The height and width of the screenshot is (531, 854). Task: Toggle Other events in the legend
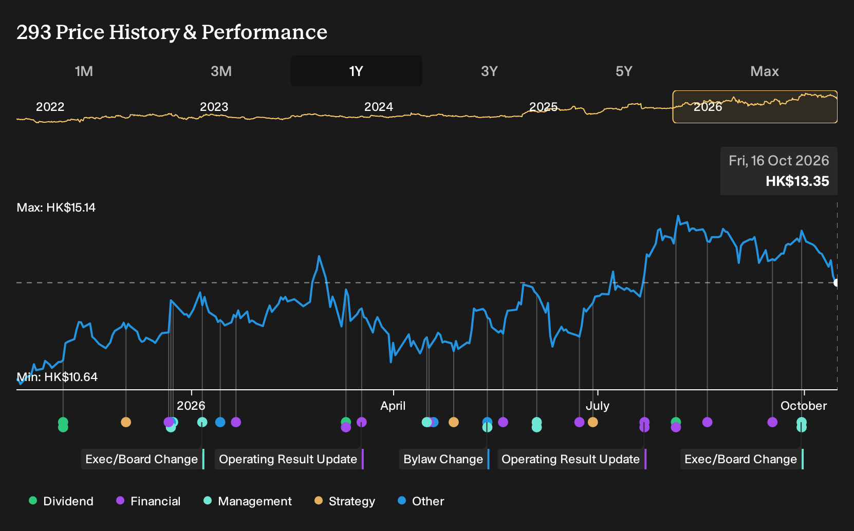tap(421, 501)
